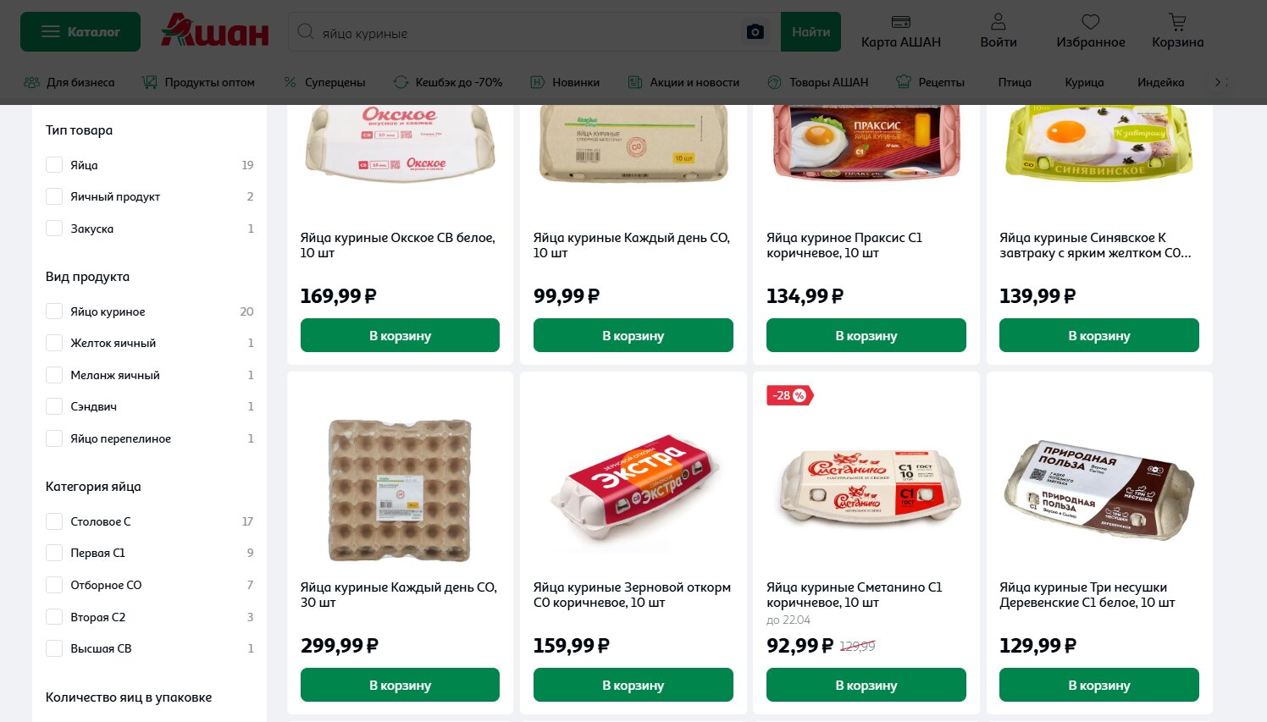
Task: Tick the Яичный продукт filter
Action: click(x=54, y=196)
